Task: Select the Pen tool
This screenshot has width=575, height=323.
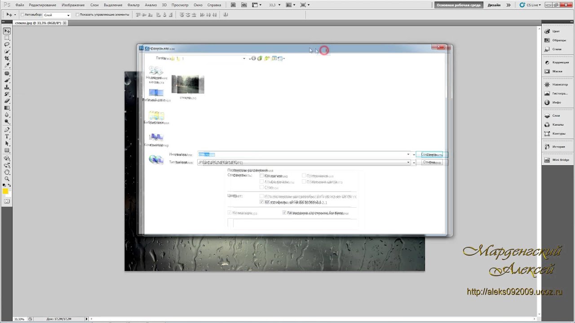Action: [7, 129]
